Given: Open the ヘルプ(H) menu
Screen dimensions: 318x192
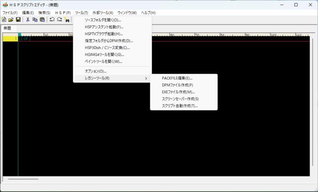Looking at the screenshot, I should [149, 12].
